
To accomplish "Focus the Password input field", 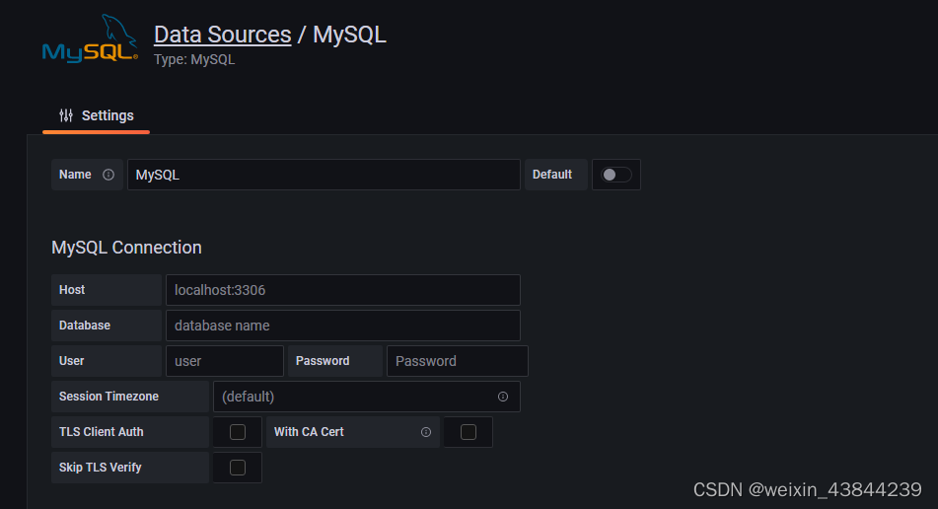I will (457, 361).
